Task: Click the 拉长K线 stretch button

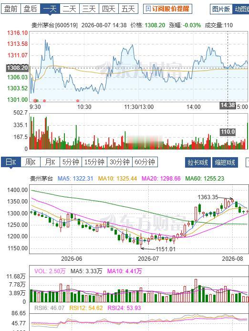Action: (198, 162)
